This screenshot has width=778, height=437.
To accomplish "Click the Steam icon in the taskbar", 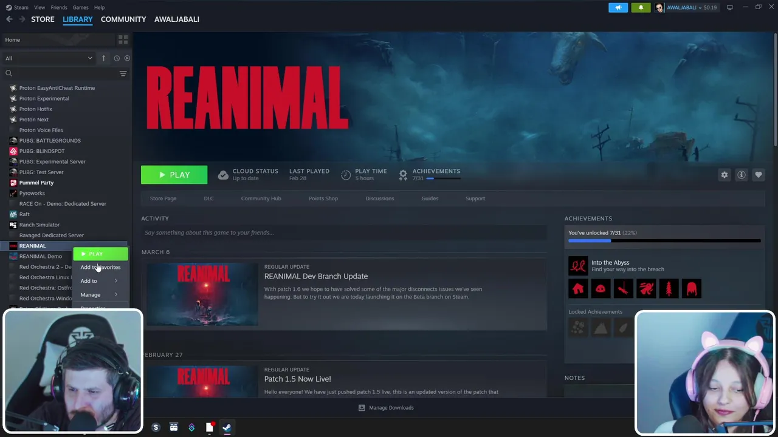I will click(x=226, y=427).
